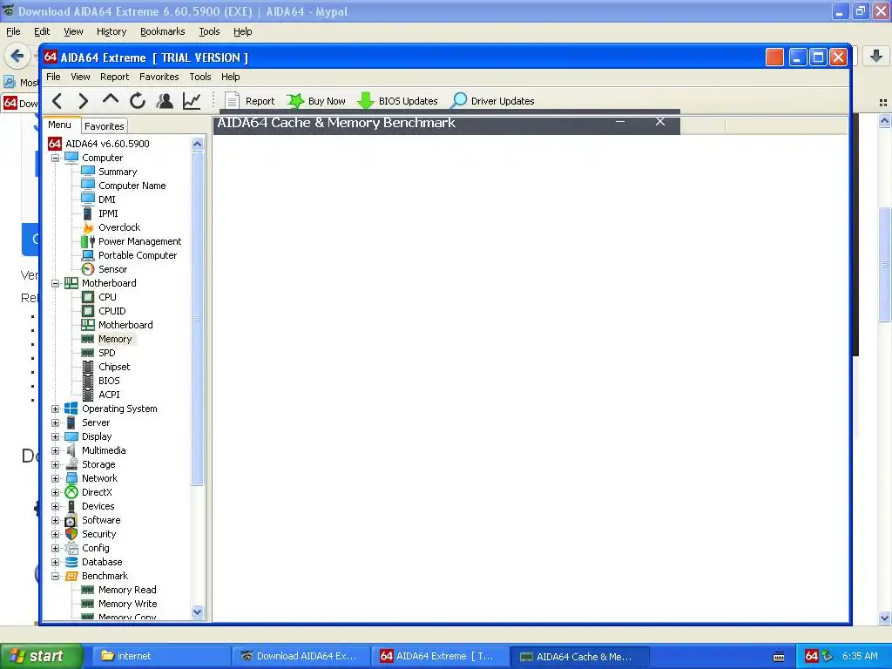Open Driver Updates from the toolbar

pyautogui.click(x=493, y=101)
